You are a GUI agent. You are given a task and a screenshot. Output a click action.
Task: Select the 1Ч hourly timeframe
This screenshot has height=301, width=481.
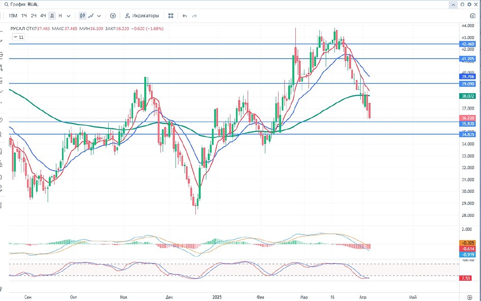(x=24, y=16)
